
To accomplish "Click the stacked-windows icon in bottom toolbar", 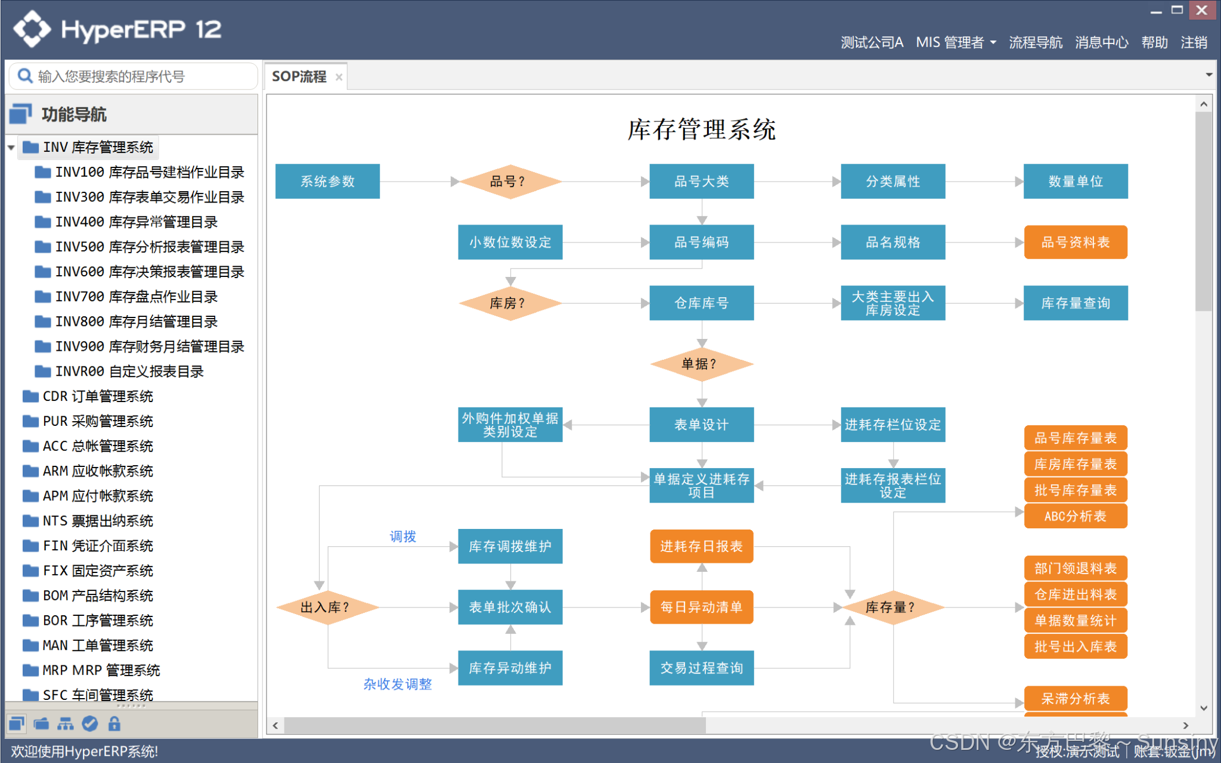I will tap(17, 724).
